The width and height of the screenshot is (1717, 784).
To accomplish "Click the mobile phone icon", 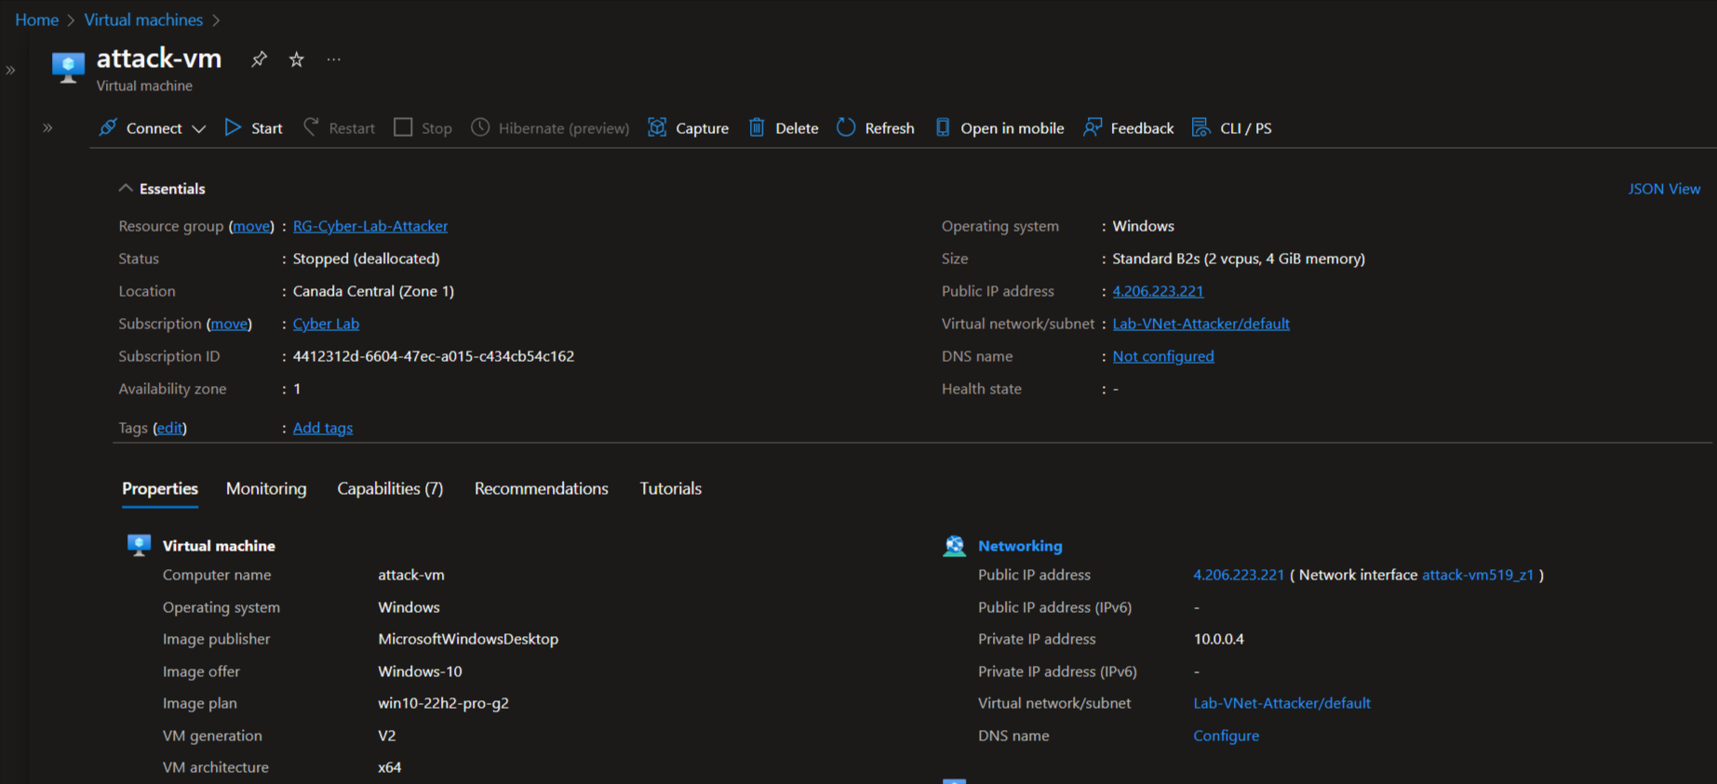I will coord(943,127).
